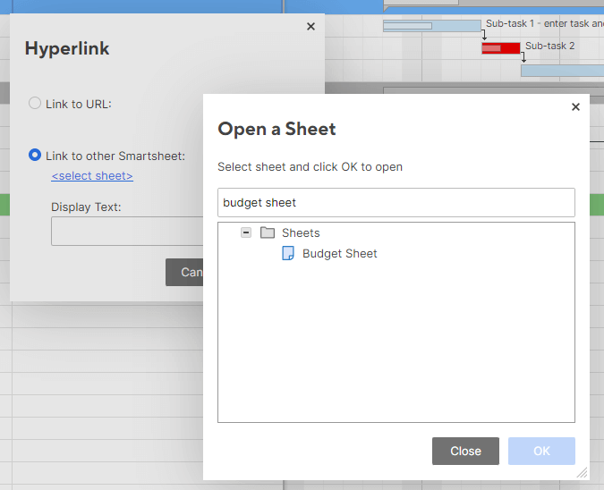The image size is (604, 490).
Task: Select Budget Sheet in the sheet list
Action: (339, 254)
